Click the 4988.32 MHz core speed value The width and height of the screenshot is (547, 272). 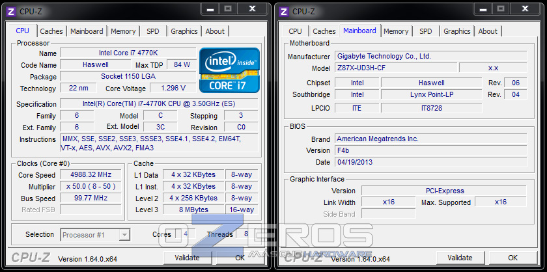tap(91, 174)
